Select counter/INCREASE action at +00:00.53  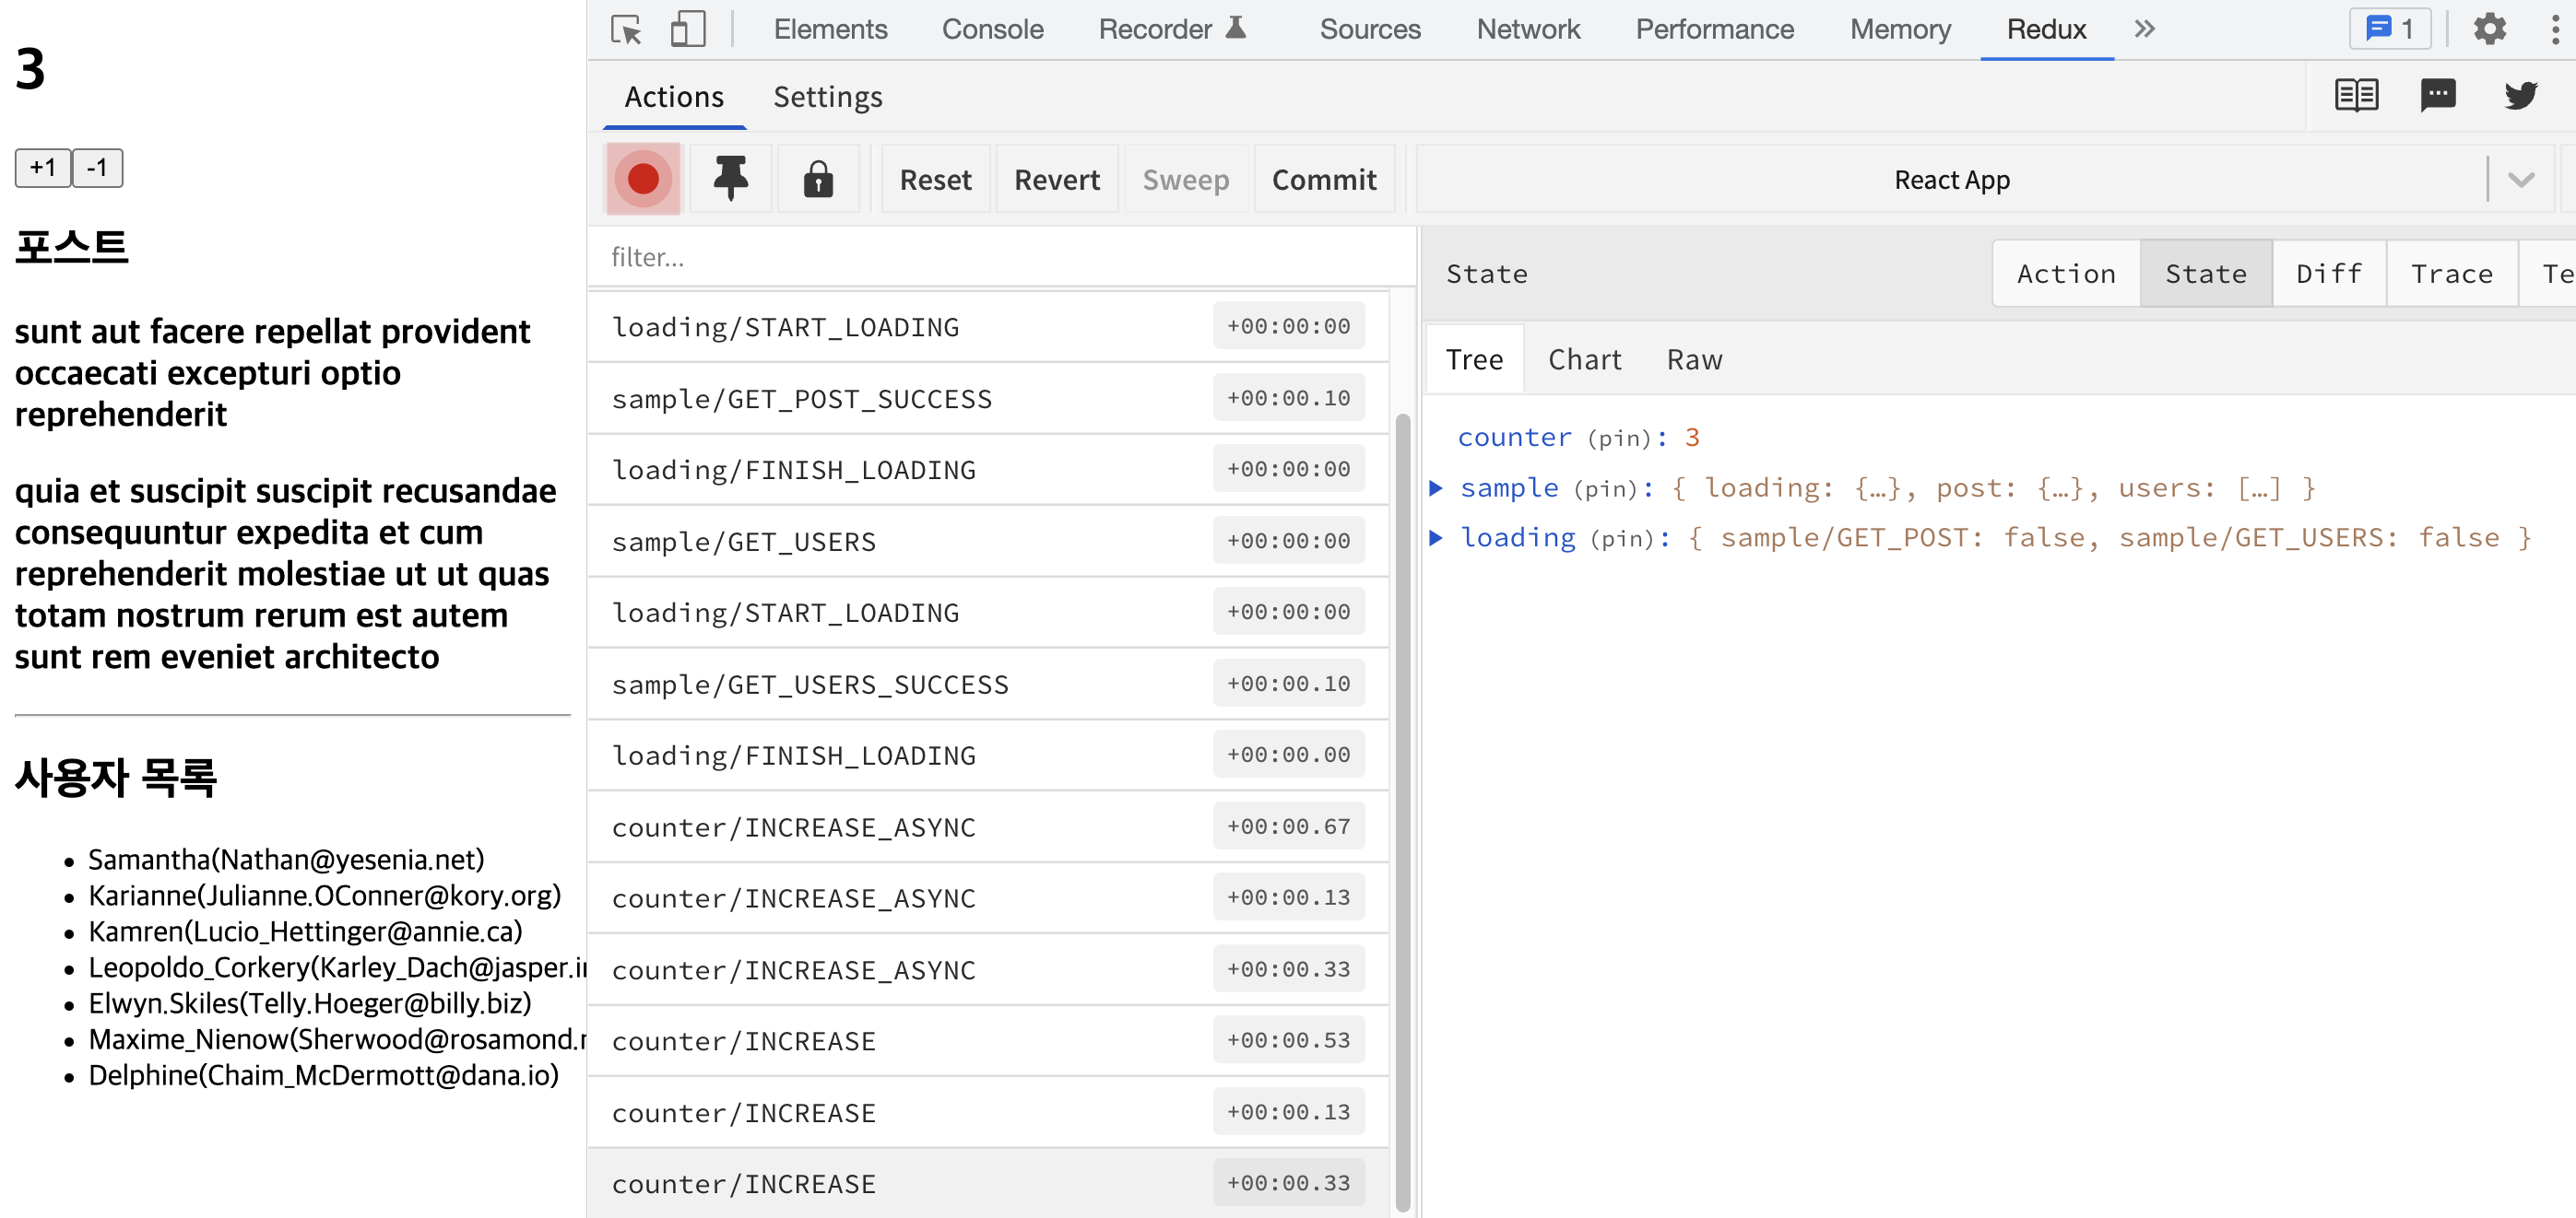(x=987, y=1040)
